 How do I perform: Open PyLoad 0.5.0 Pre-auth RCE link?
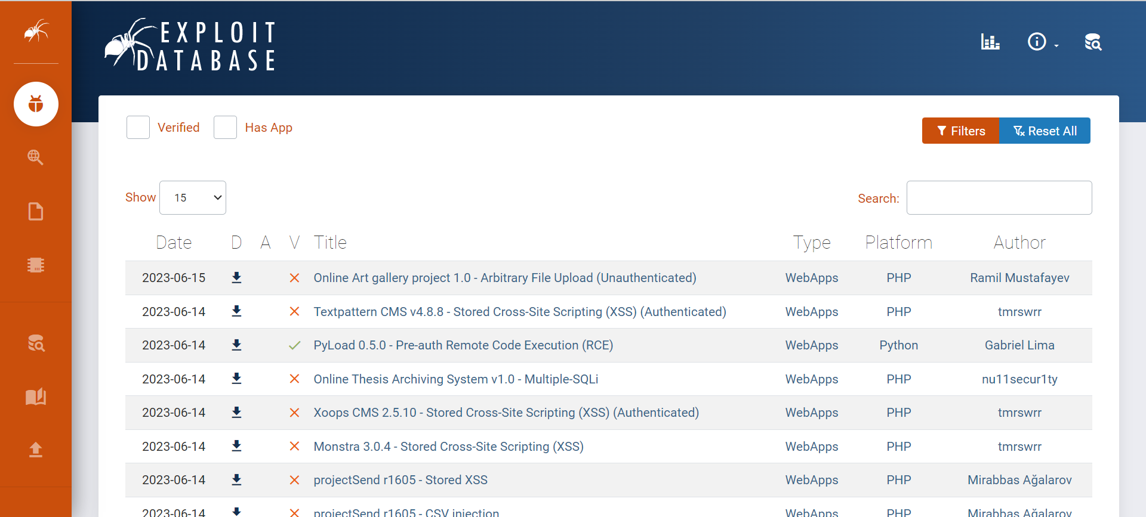coord(463,345)
